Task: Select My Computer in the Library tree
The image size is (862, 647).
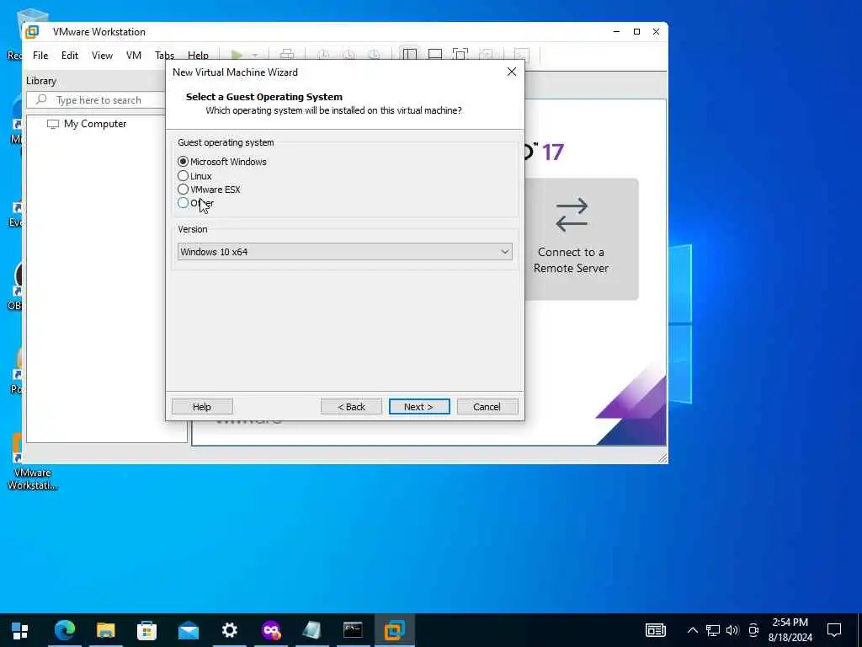Action: tap(87, 124)
